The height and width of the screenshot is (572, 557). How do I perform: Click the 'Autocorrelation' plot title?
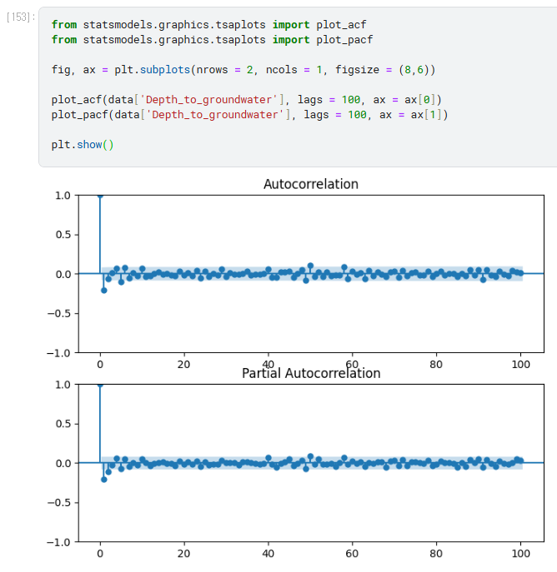point(311,184)
